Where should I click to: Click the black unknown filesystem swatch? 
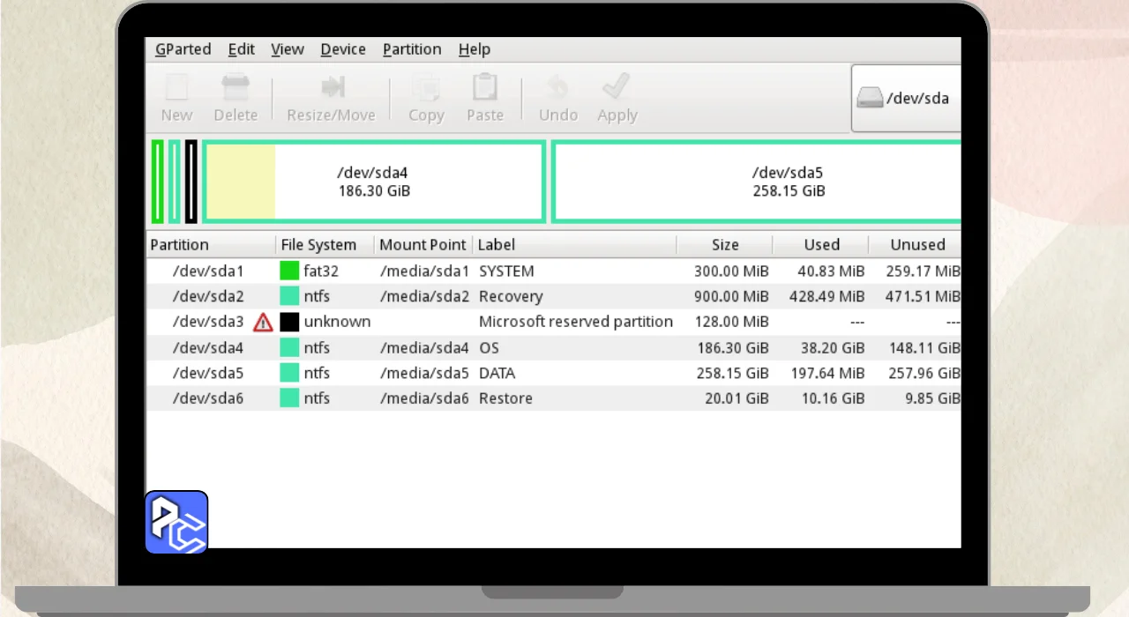pyautogui.click(x=289, y=322)
